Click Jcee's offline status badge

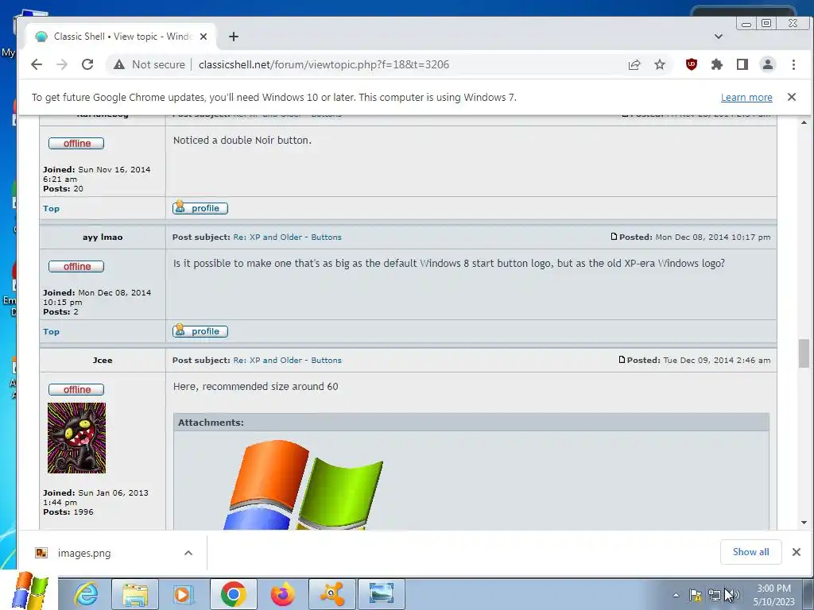76,389
